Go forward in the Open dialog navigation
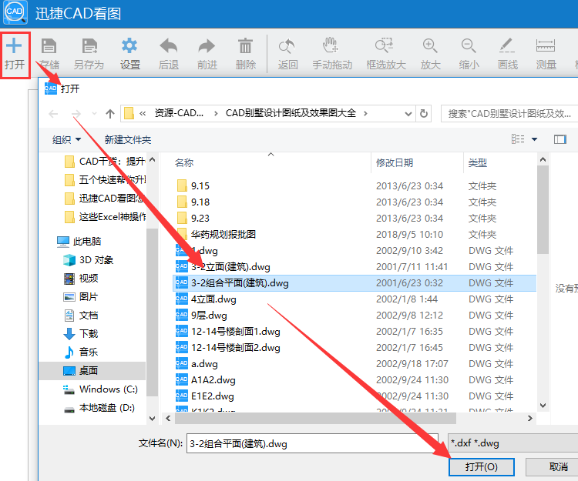This screenshot has height=481, width=578. pyautogui.click(x=76, y=114)
